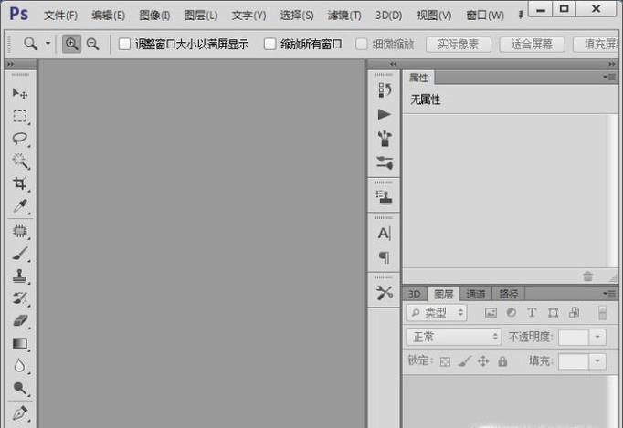Select the Move tool
The height and width of the screenshot is (428, 623).
tap(19, 93)
